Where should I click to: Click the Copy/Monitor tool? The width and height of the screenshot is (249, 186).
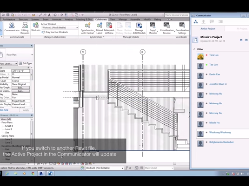pyautogui.click(x=153, y=28)
